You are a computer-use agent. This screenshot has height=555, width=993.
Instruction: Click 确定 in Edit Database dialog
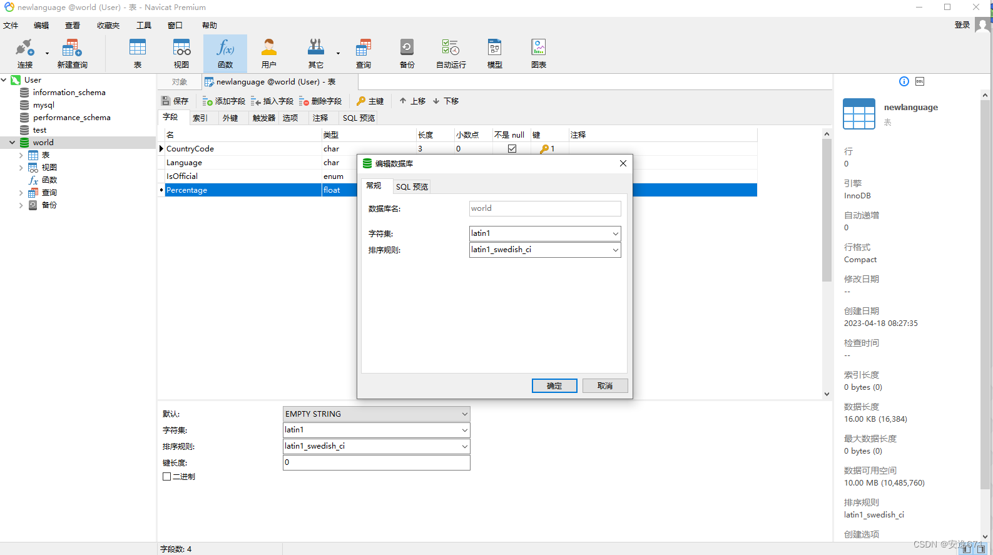point(554,386)
